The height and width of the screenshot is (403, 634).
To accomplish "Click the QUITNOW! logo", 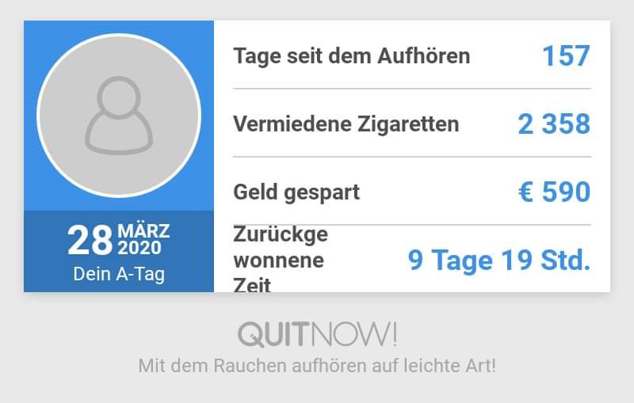I will coord(318,334).
